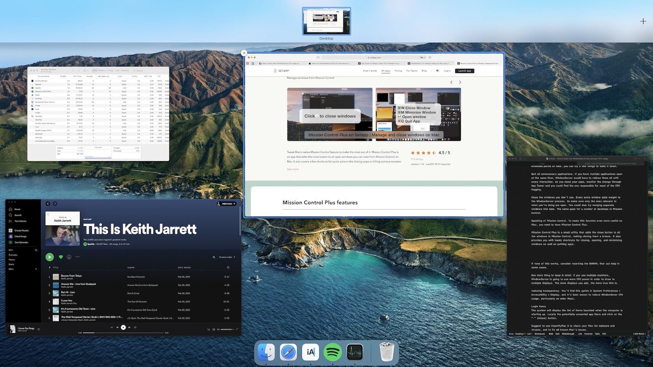Screen dimensions: 653x367
Task: Open album link Sun Bear Concerts
Action: (x=136, y=277)
